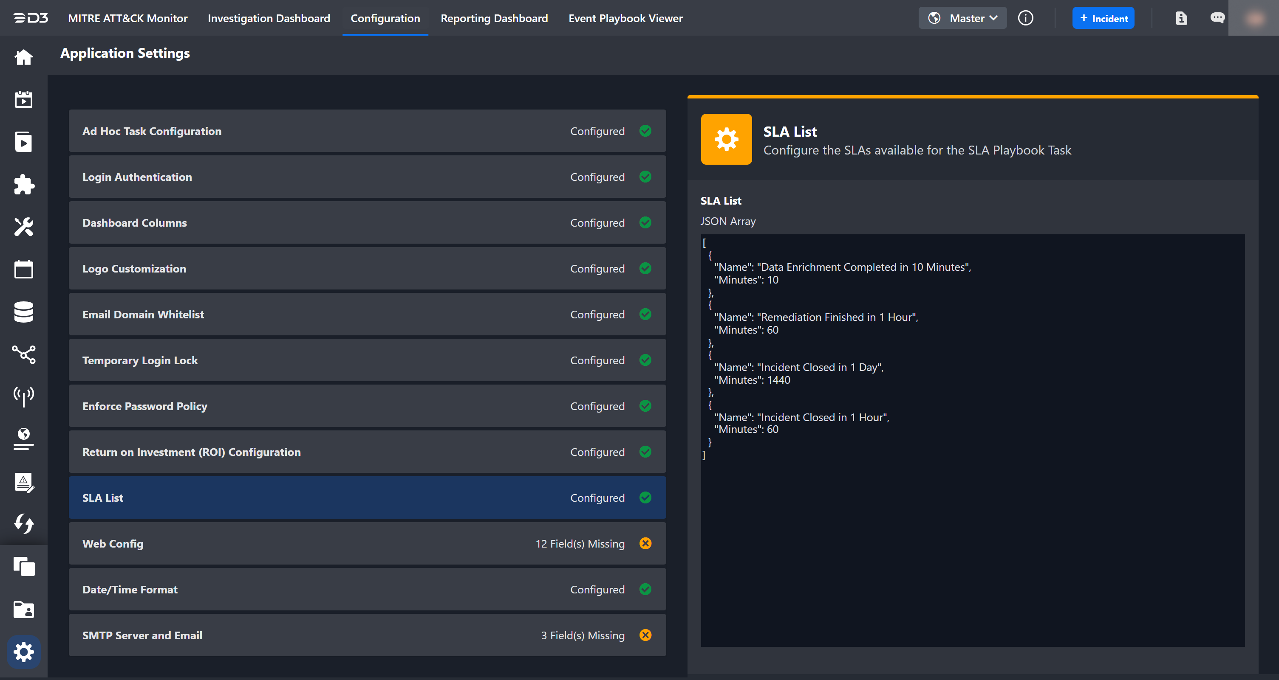Viewport: 1279px width, 680px height.
Task: Open Web Config settings row
Action: click(367, 544)
